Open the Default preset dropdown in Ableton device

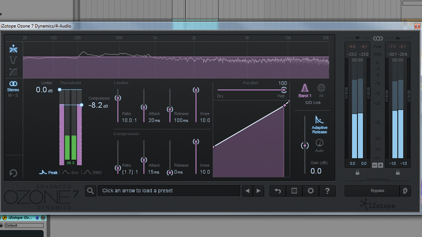tap(24, 226)
